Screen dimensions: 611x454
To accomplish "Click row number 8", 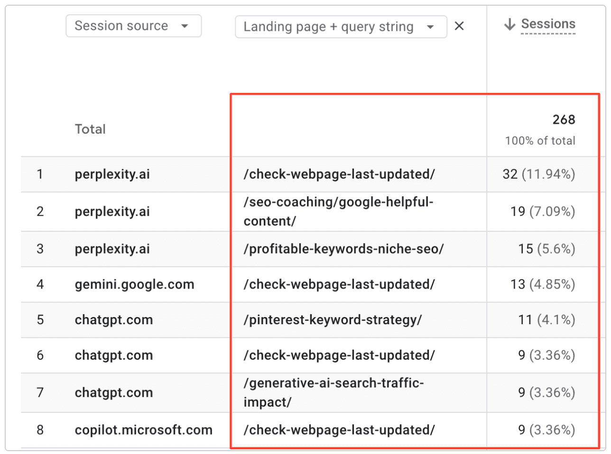I will click(x=40, y=430).
